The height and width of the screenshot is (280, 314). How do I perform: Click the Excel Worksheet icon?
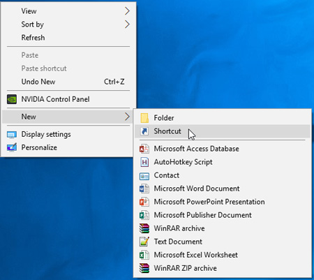coord(144,255)
